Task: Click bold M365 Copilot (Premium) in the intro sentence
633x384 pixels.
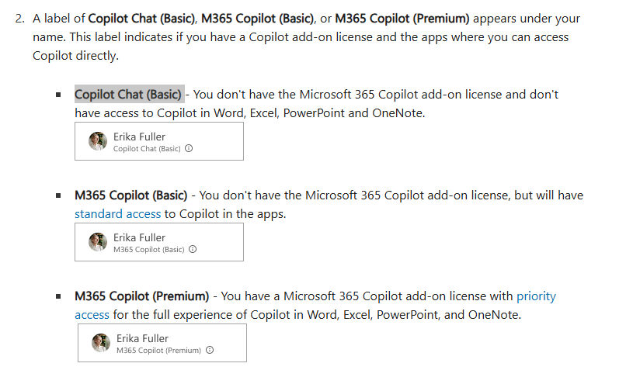Action: click(402, 18)
